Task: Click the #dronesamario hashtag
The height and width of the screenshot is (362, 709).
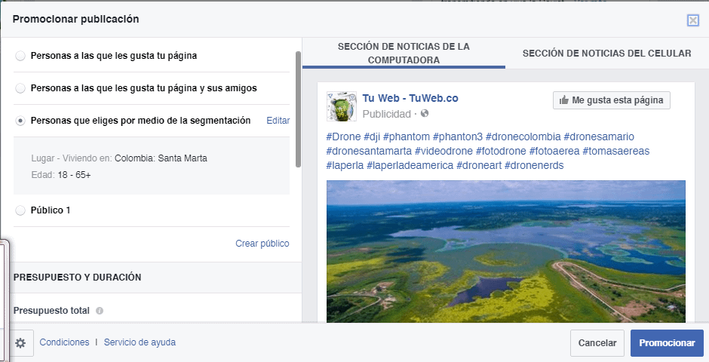Action: [599, 137]
